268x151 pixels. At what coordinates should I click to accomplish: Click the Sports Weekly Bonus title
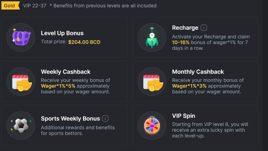(70, 118)
